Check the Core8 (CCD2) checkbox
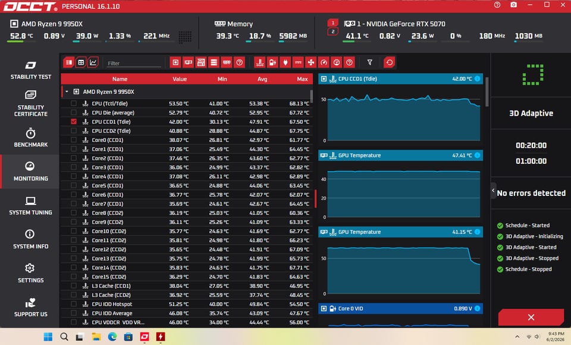Viewport: 571px width, 345px height. pyautogui.click(x=74, y=213)
